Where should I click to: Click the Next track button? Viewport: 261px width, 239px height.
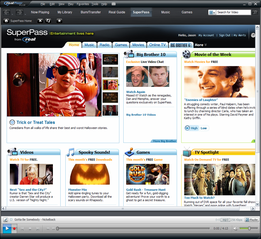tap(38, 229)
